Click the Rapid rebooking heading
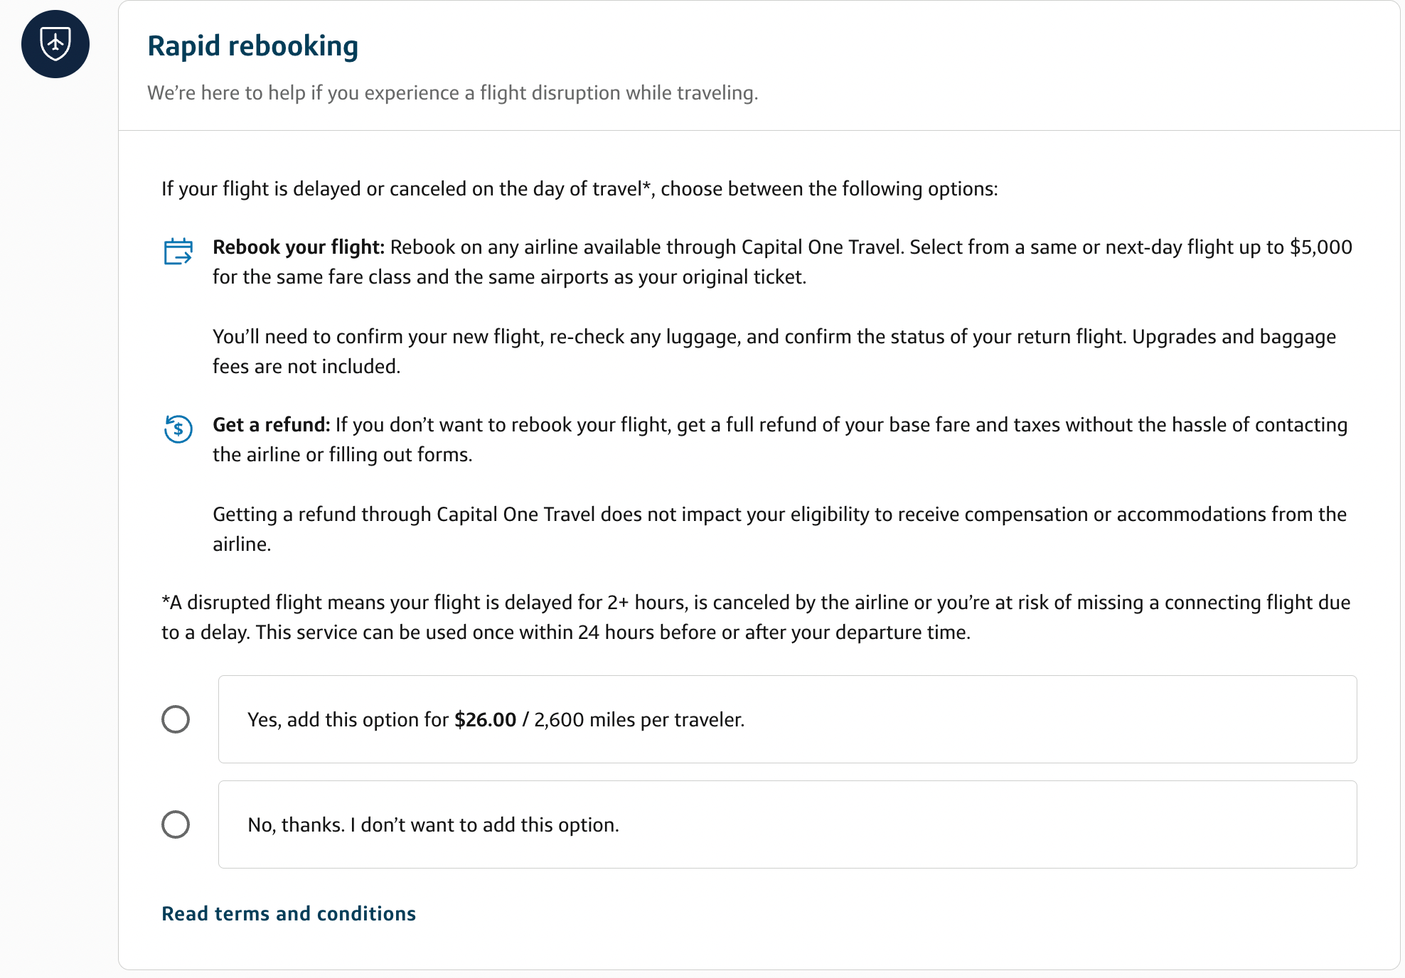This screenshot has height=978, width=1405. [x=252, y=45]
